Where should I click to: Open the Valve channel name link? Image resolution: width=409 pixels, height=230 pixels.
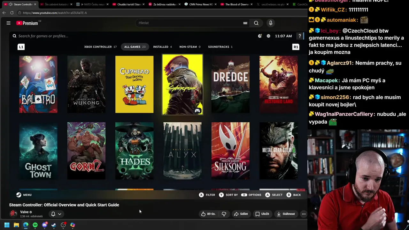24,212
